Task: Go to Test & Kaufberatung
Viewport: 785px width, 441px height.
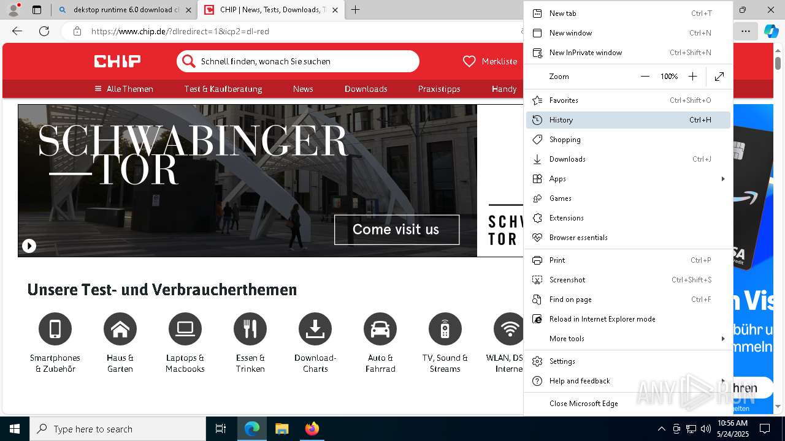Action: coord(223,89)
